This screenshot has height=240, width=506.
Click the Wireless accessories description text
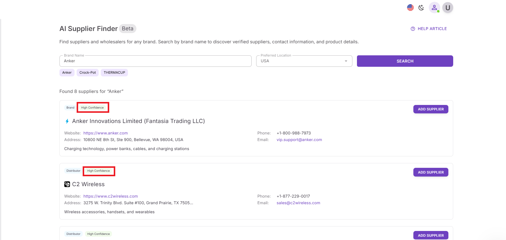pos(109,212)
